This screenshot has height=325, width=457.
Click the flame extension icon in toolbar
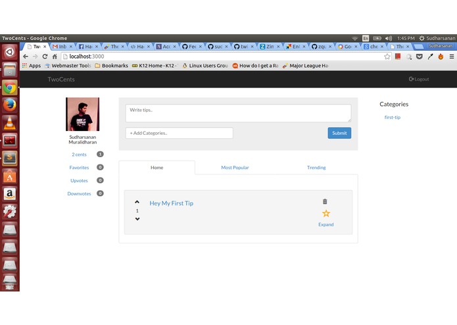coord(441,57)
